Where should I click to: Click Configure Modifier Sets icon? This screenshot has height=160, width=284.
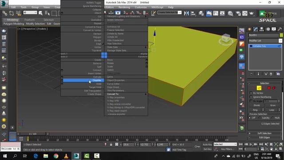click(278, 74)
